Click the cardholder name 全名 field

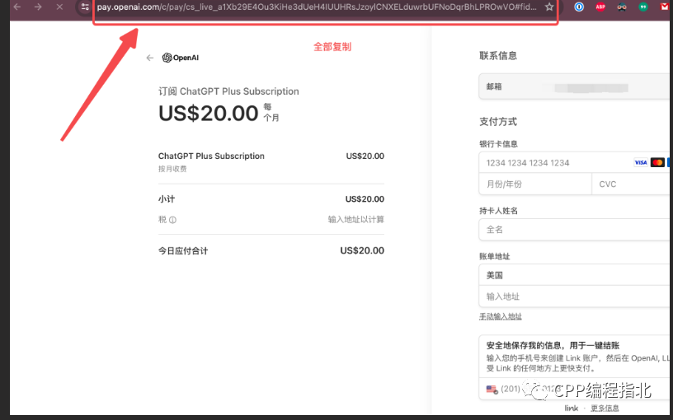(574, 230)
